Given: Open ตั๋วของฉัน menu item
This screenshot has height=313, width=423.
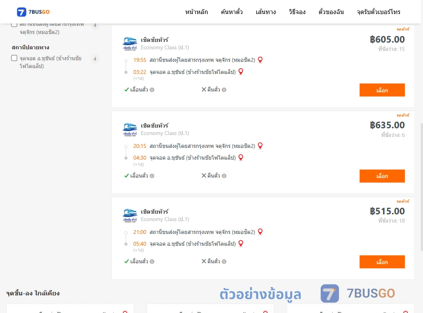Looking at the screenshot, I should (x=331, y=12).
